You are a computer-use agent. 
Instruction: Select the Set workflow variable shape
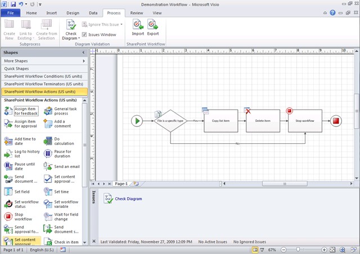pos(61,204)
